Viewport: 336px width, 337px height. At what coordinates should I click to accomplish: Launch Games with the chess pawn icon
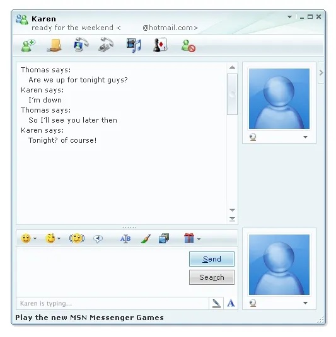160,45
